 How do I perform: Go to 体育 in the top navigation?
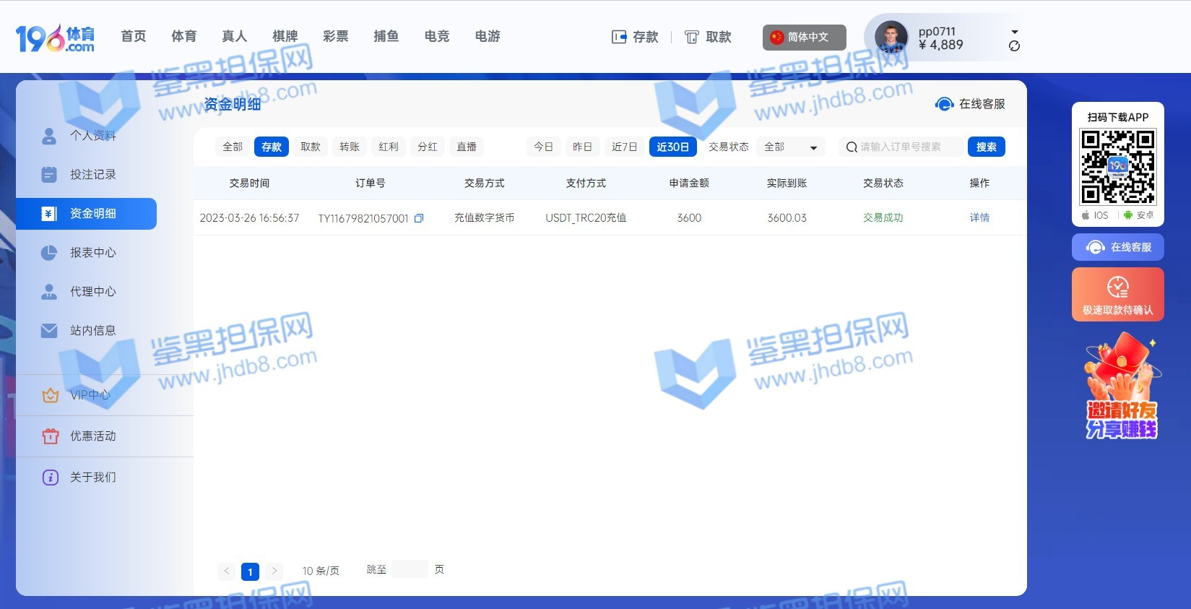pos(183,36)
